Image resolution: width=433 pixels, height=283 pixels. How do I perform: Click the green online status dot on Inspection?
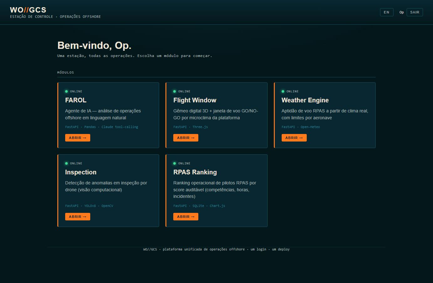pos(66,163)
